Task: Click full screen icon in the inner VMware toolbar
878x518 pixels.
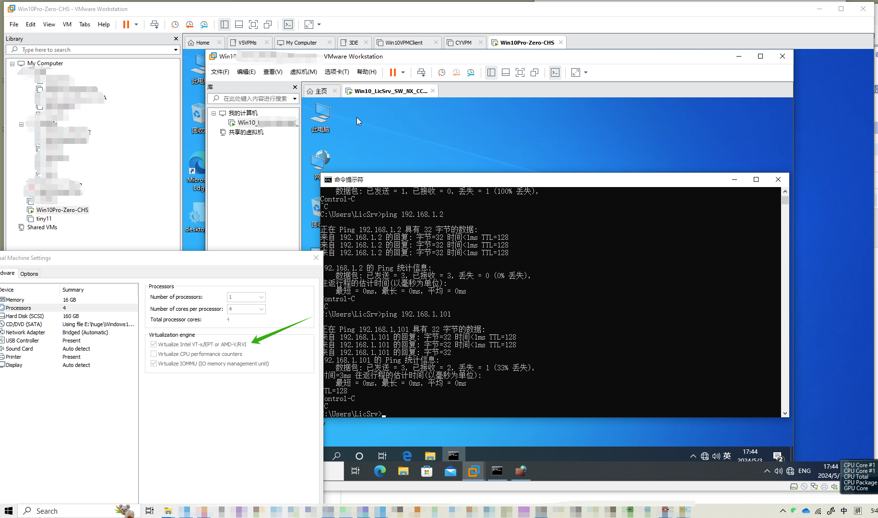Action: [520, 72]
